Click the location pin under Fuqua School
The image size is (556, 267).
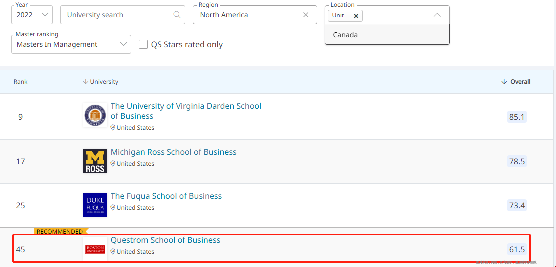point(113,208)
